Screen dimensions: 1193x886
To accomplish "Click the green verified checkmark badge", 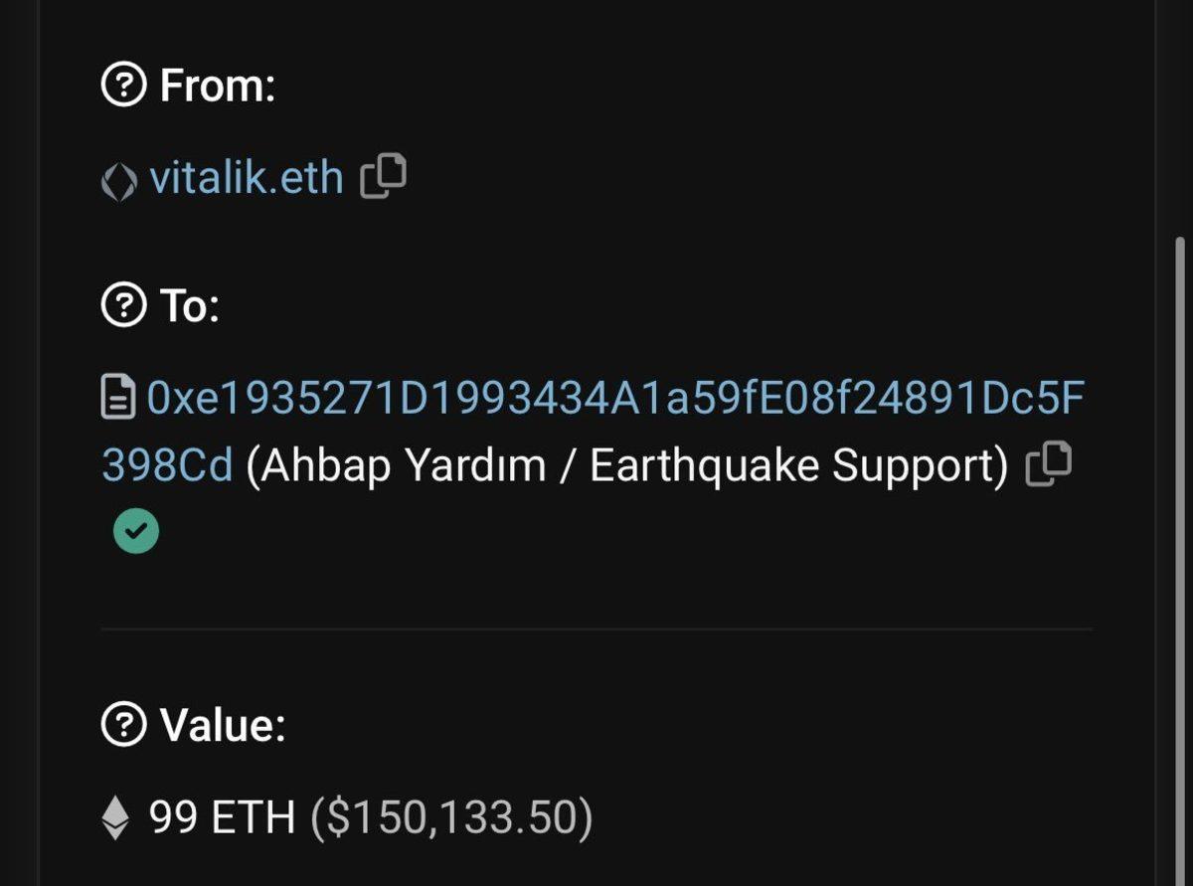I will (135, 531).
